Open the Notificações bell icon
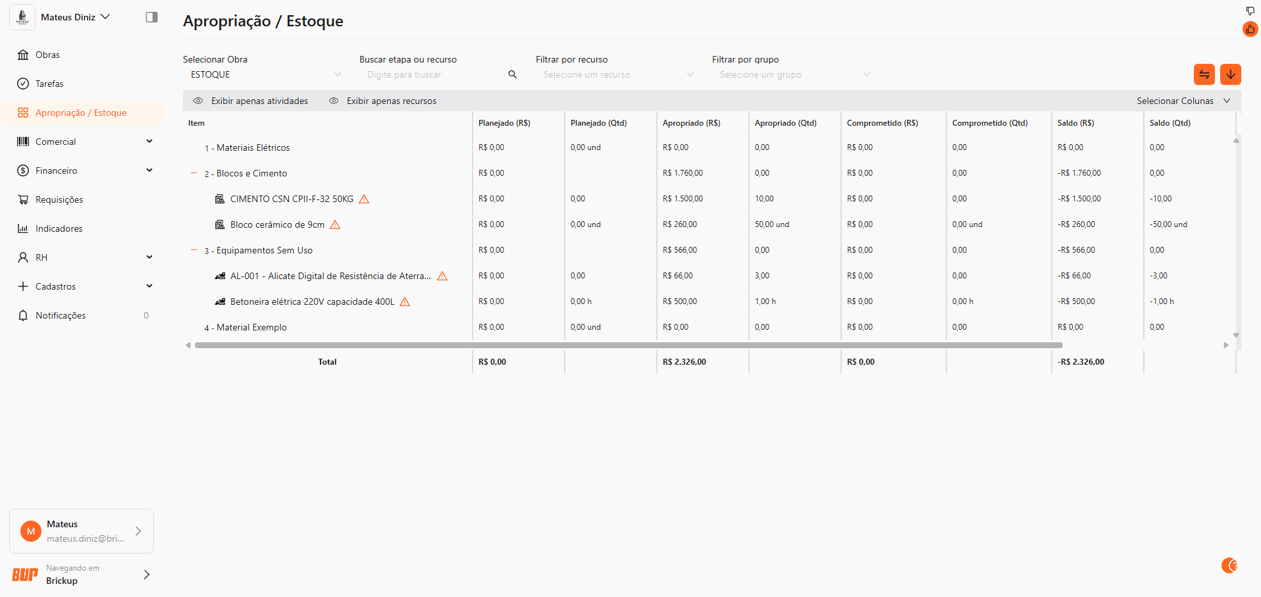Image resolution: width=1261 pixels, height=597 pixels. click(x=23, y=315)
